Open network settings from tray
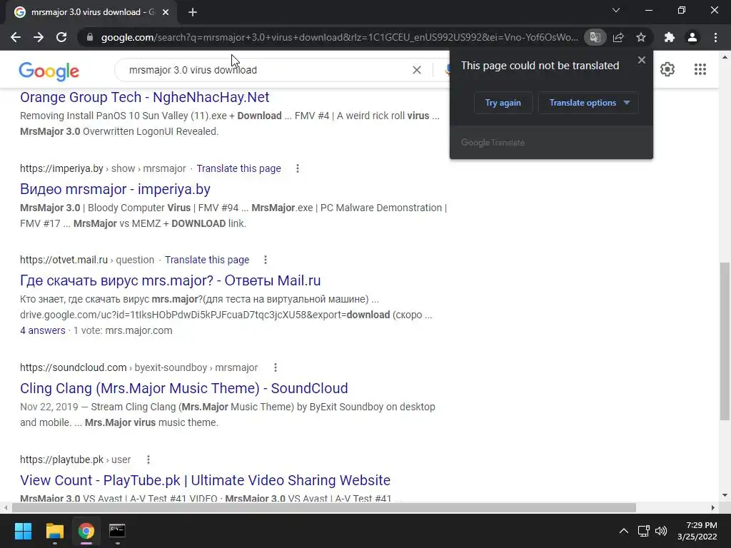Viewport: 731px width, 548px height. coord(644,531)
